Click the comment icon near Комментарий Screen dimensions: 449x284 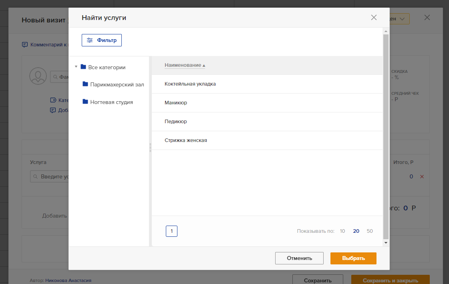coord(25,45)
